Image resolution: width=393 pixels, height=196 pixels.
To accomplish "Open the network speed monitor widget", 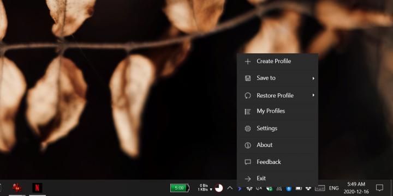I will [205, 188].
